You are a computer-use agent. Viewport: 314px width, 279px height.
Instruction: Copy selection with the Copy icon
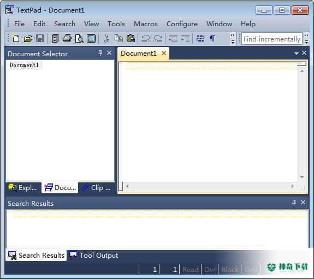pos(119,38)
